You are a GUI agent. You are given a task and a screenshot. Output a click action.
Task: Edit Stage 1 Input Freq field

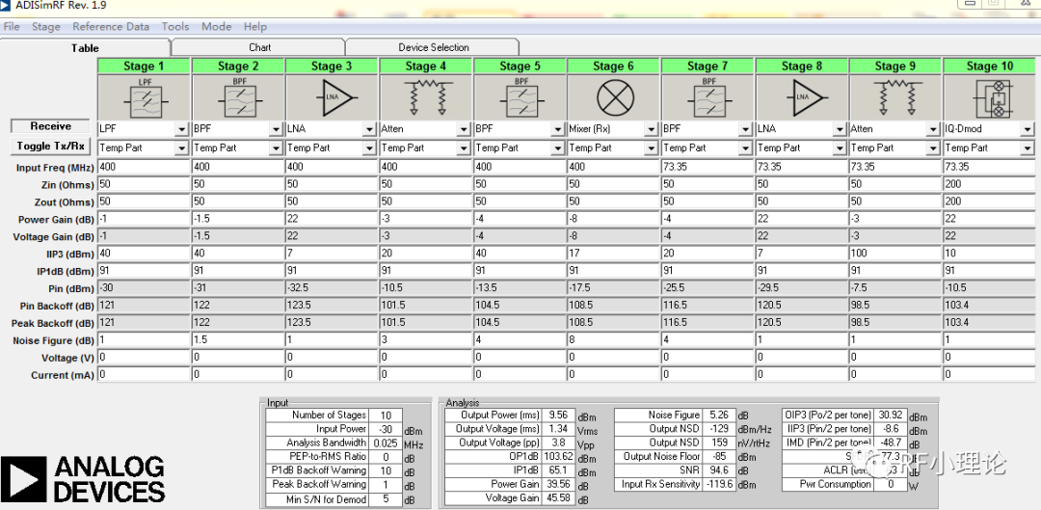coord(144,167)
